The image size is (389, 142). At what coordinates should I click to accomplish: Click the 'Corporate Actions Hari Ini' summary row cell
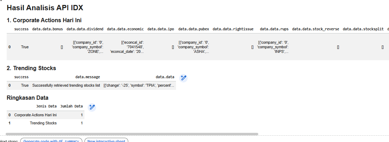tap(35, 115)
